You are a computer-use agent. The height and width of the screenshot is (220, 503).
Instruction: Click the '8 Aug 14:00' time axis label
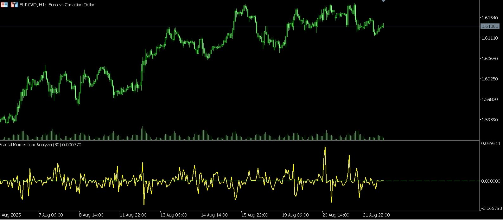[x=91, y=215]
